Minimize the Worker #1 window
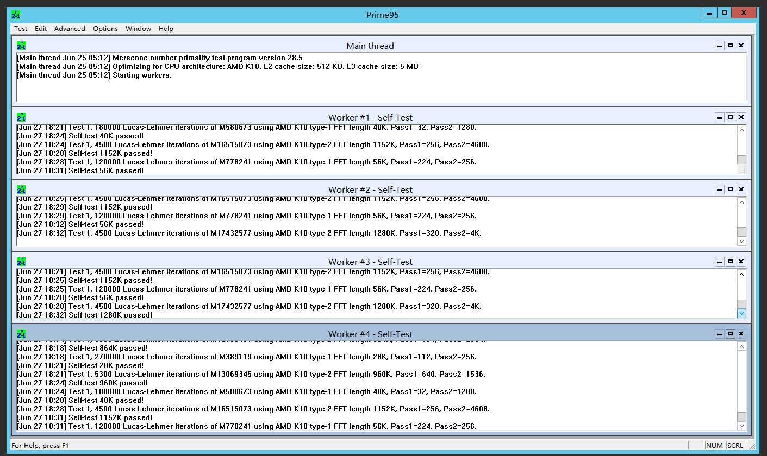Viewport: 767px width, 456px height. coord(720,117)
